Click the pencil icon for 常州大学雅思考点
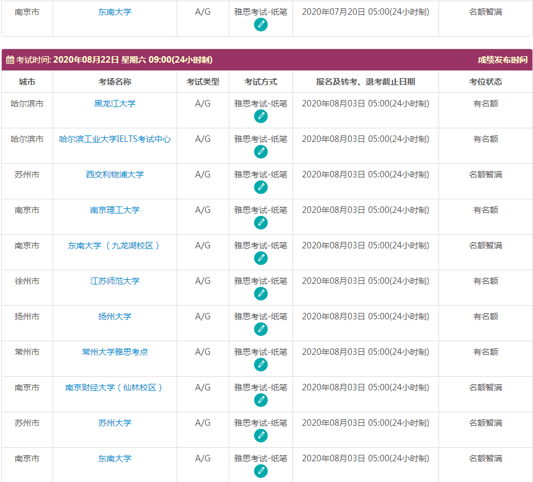This screenshot has height=482, width=533. pos(261,364)
